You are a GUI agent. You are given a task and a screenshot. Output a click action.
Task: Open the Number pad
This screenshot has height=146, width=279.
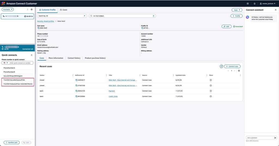(x=11, y=142)
